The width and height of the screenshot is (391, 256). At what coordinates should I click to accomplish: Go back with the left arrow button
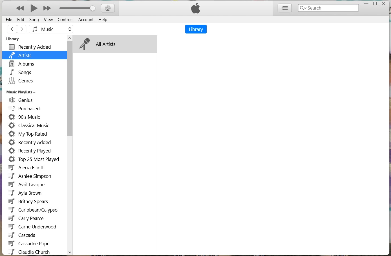point(12,29)
